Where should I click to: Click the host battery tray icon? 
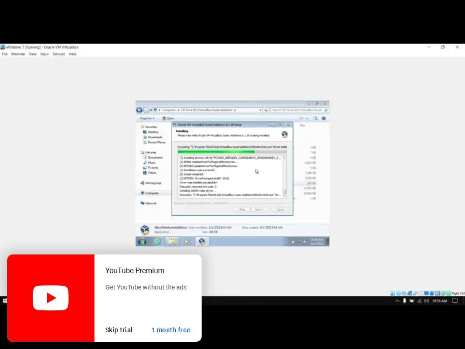(x=412, y=301)
